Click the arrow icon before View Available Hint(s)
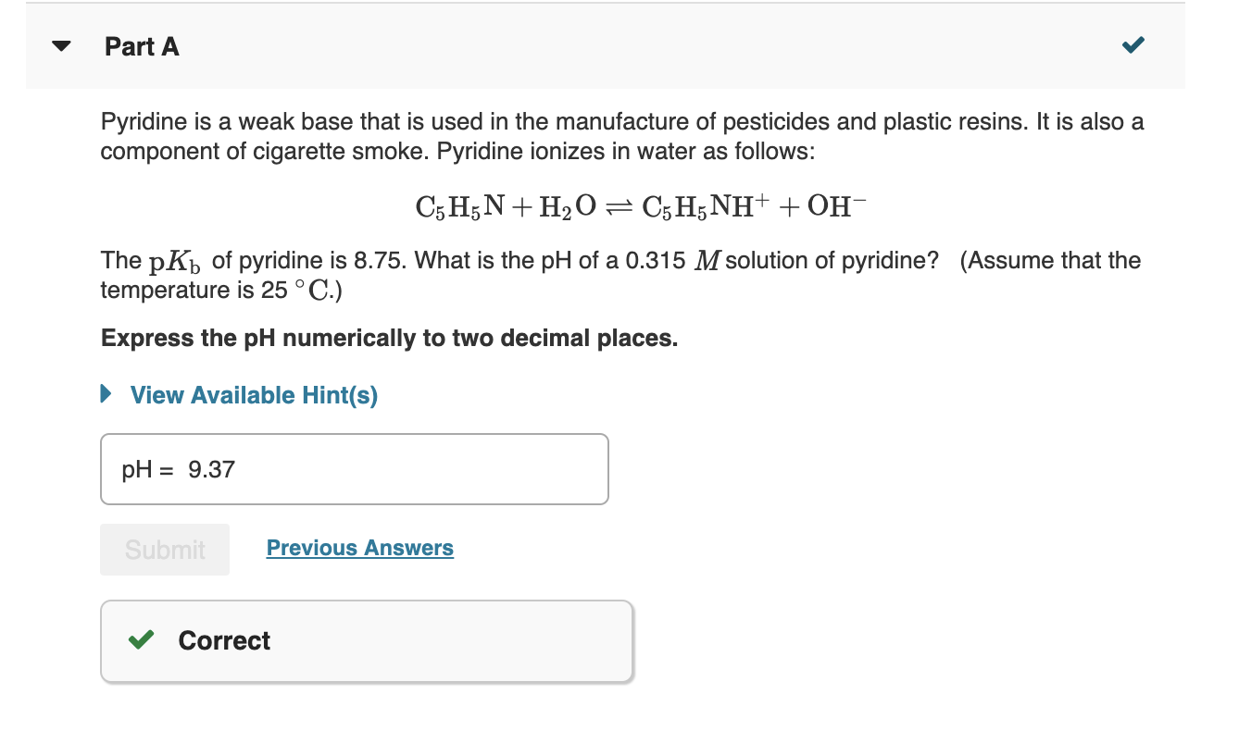 pos(105,394)
